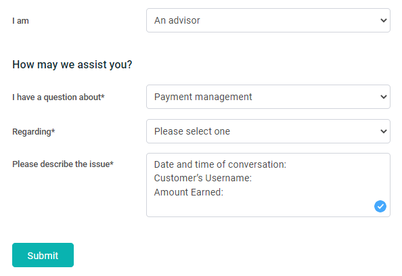Expand the 'Regarding' dropdown list
Image resolution: width=402 pixels, height=276 pixels.
click(268, 131)
